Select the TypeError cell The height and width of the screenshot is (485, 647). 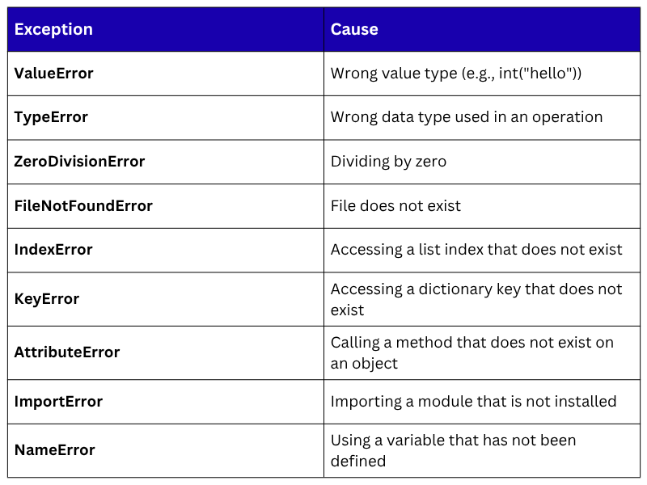[51, 117]
